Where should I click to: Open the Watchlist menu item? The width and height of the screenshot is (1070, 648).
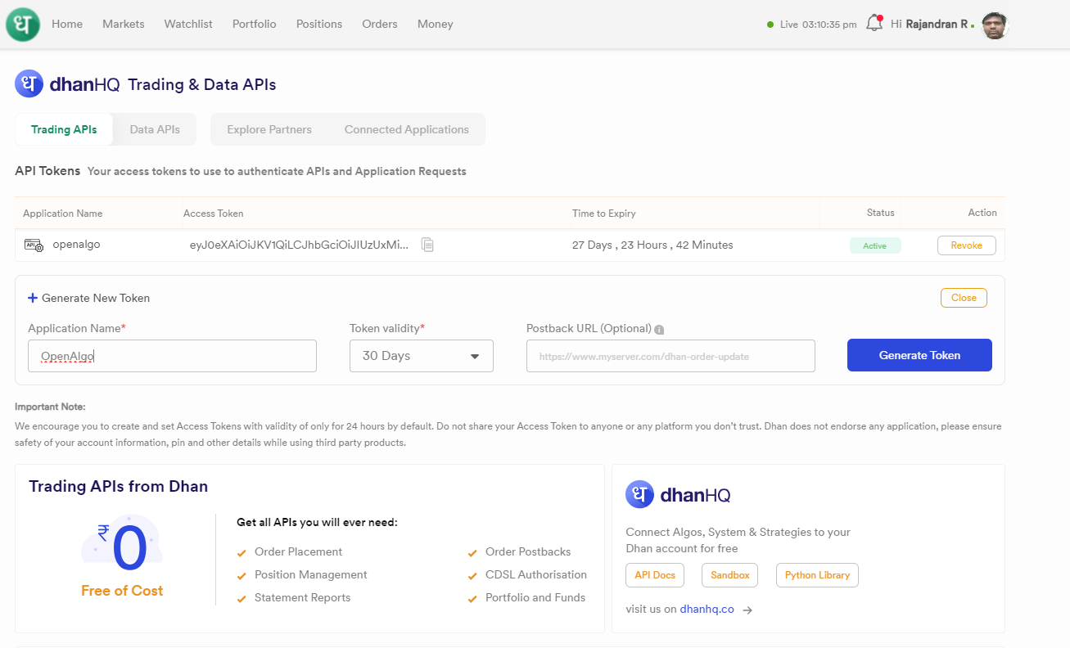pyautogui.click(x=188, y=24)
